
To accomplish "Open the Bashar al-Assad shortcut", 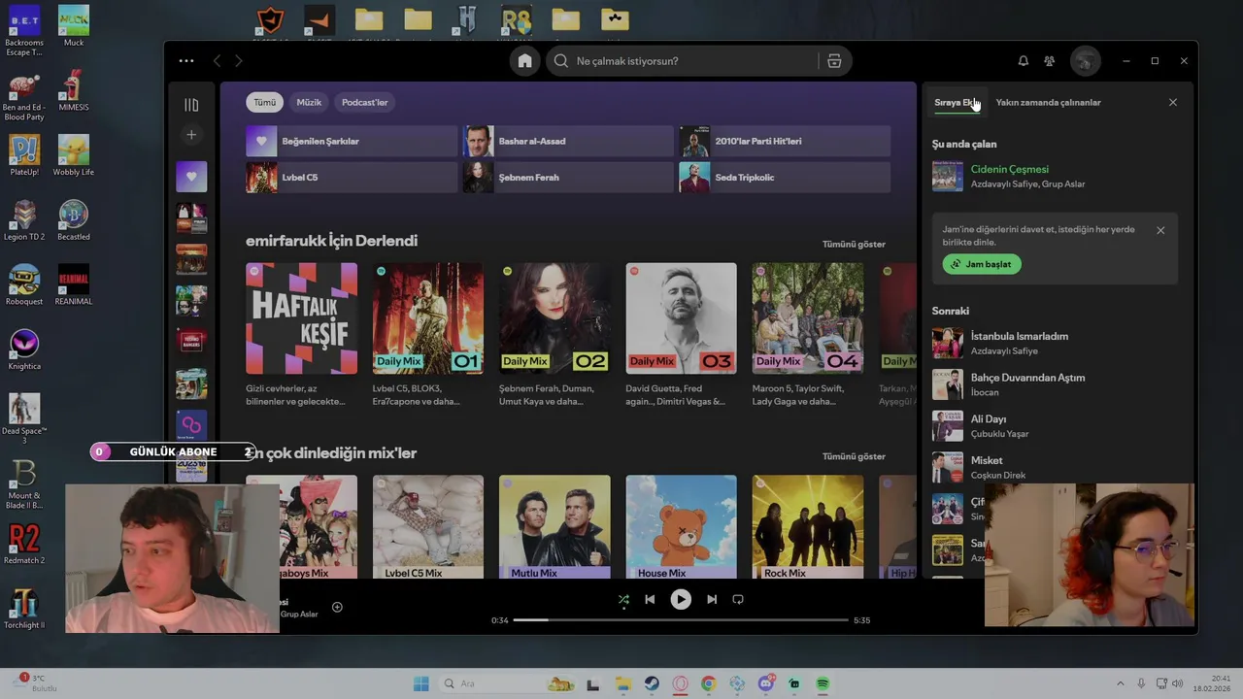I will pos(568,141).
